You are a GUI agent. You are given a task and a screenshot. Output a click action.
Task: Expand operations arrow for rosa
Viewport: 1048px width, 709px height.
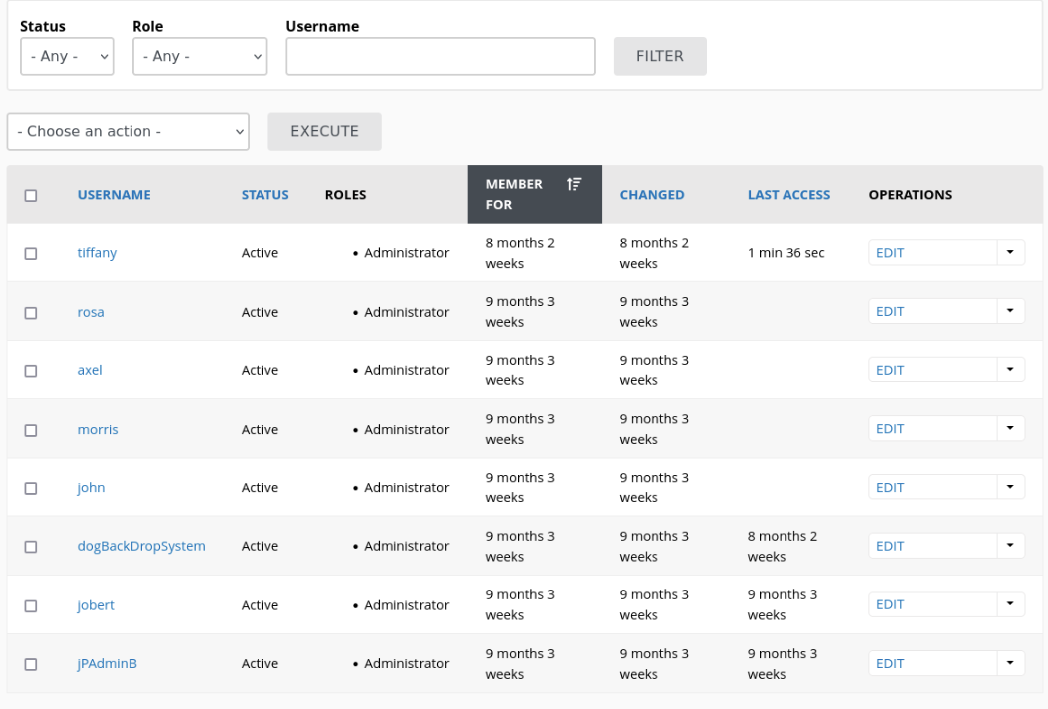(1010, 311)
